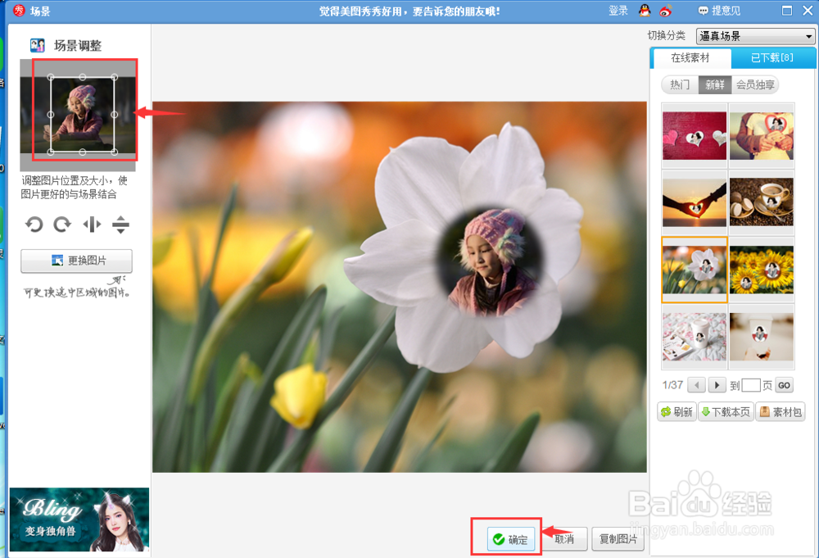Click the 下载本页 button
The width and height of the screenshot is (819, 558).
click(726, 411)
